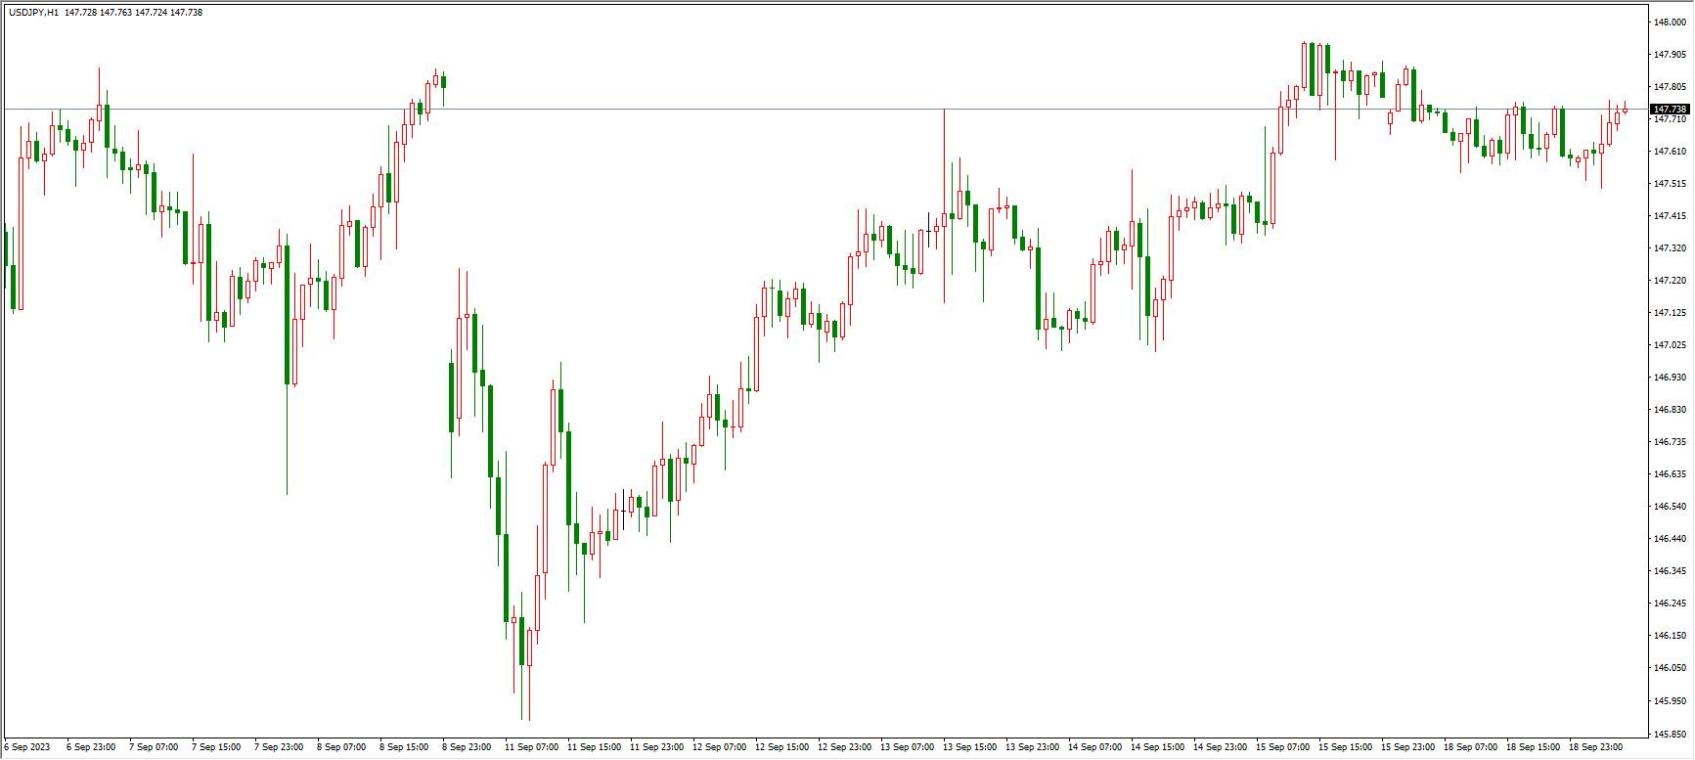1695x760 pixels.
Task: Click the 14 Sep 15:00 time label
Action: coord(1157,747)
